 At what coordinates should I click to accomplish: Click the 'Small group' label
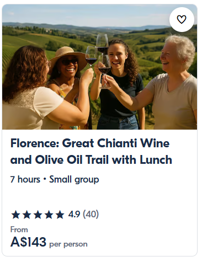74,180
